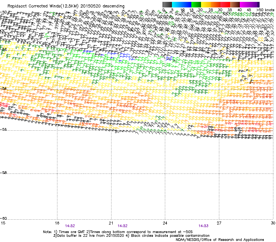Click the purple 14:52 label near longitude 18
Image resolution: width=276 pixels, height=242 pixels.
(x=70, y=226)
